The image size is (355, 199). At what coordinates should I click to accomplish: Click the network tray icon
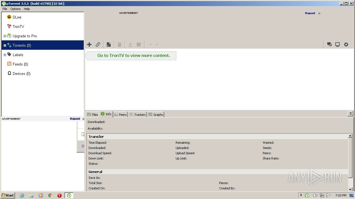(322, 195)
